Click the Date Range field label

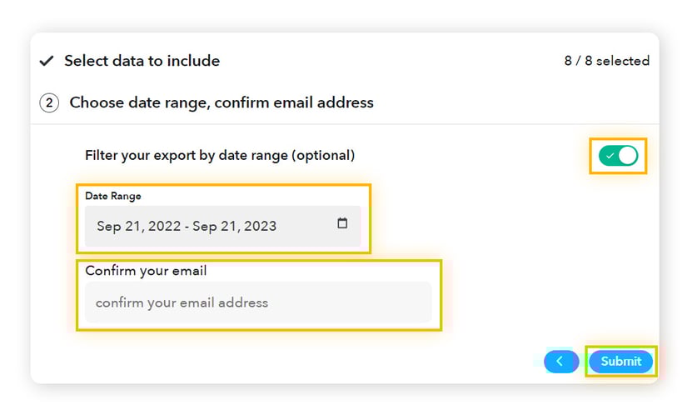click(113, 197)
